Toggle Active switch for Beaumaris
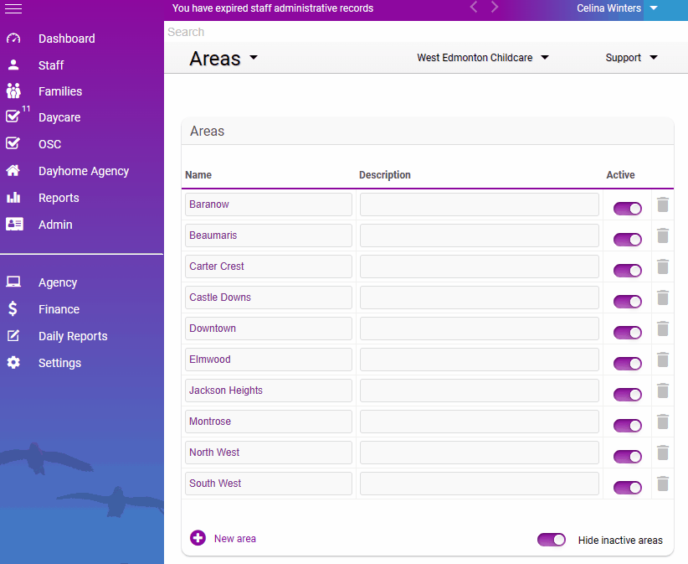Viewport: 688px width, 564px height. tap(628, 240)
